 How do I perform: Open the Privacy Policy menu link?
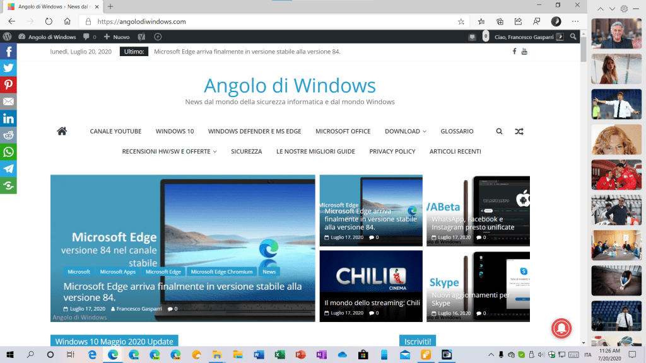click(392, 151)
